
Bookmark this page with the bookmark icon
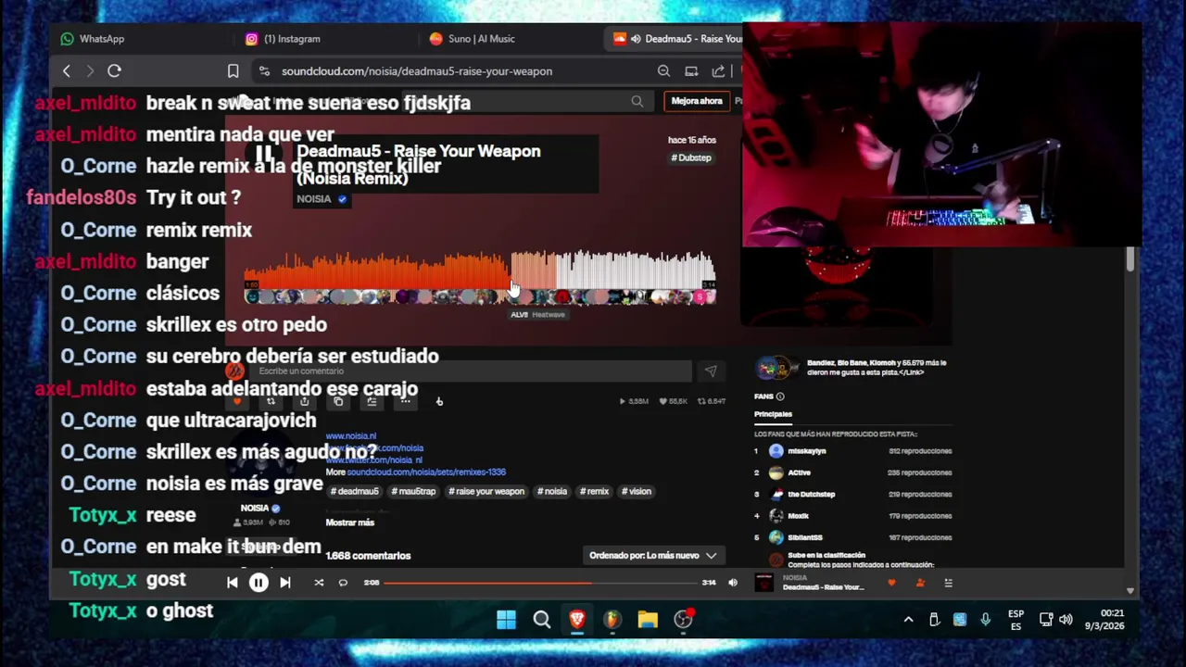pos(233,71)
